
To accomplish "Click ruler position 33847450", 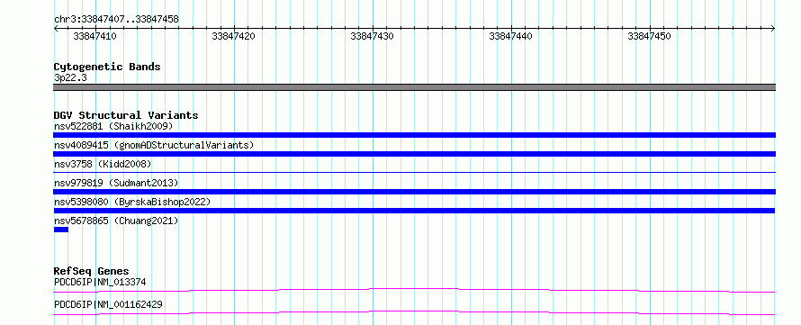I will coord(649,36).
